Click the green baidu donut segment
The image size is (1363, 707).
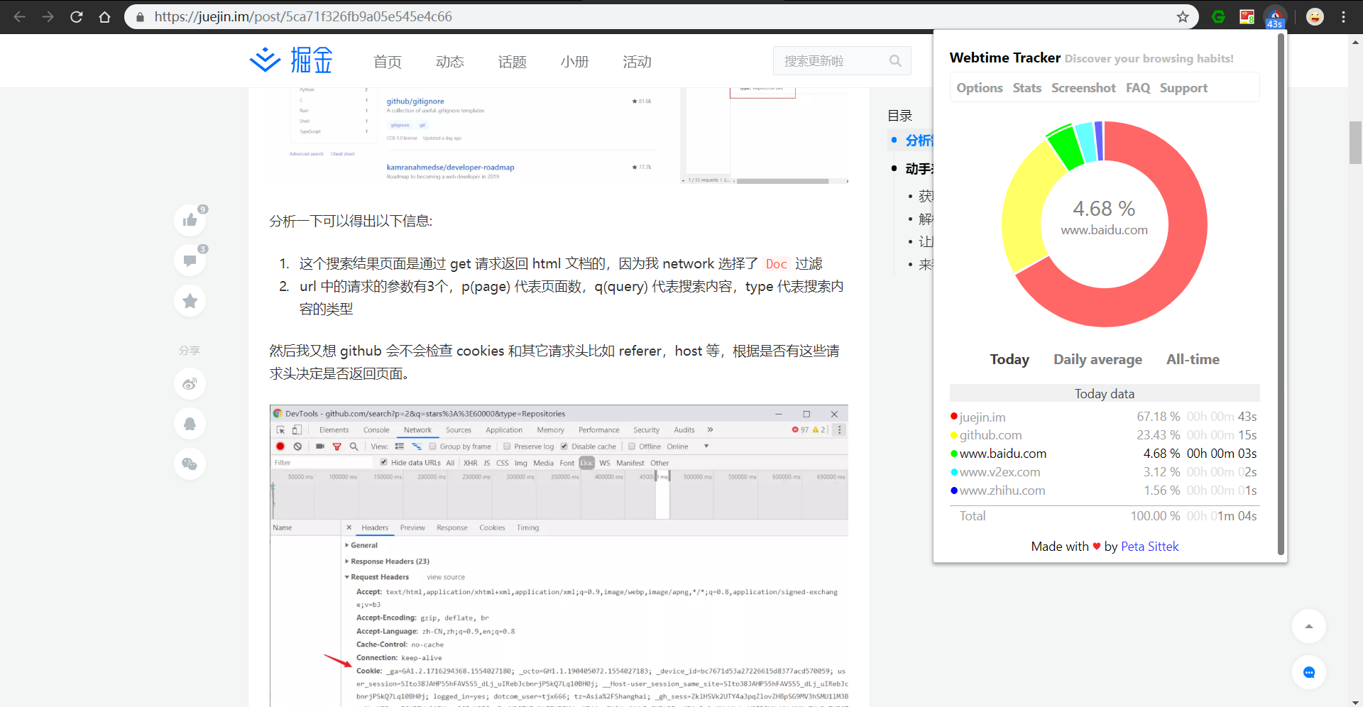1065,146
